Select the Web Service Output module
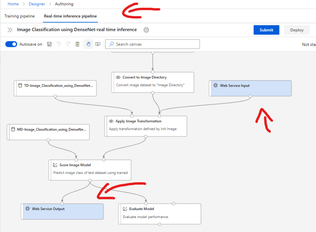The image size is (316, 232). pyautogui.click(x=62, y=211)
